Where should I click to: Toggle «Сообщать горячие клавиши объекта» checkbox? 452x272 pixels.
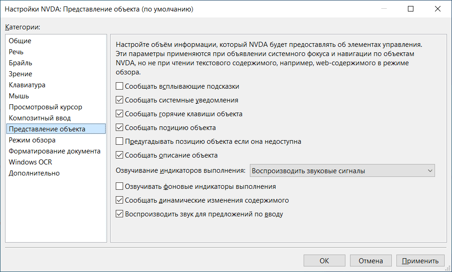point(120,114)
